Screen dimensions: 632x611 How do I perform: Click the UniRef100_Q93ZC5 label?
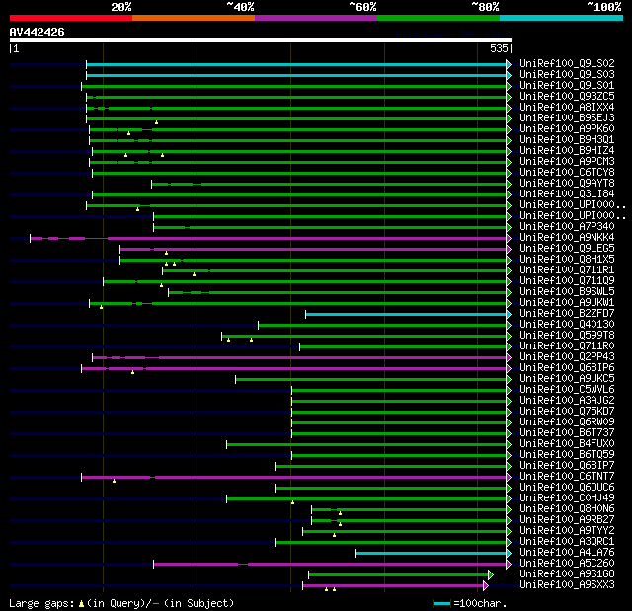point(567,97)
